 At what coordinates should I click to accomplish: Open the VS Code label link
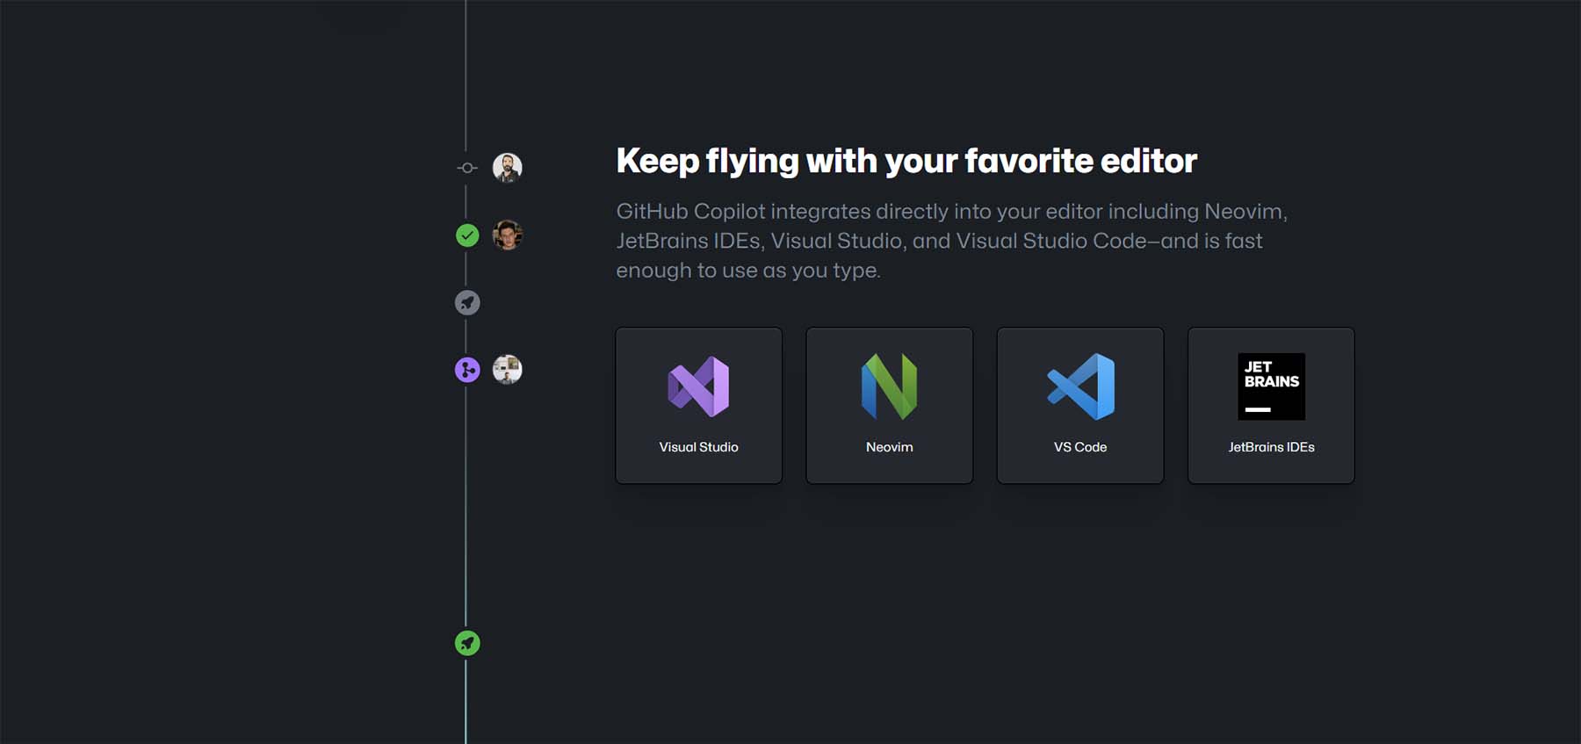click(1080, 447)
